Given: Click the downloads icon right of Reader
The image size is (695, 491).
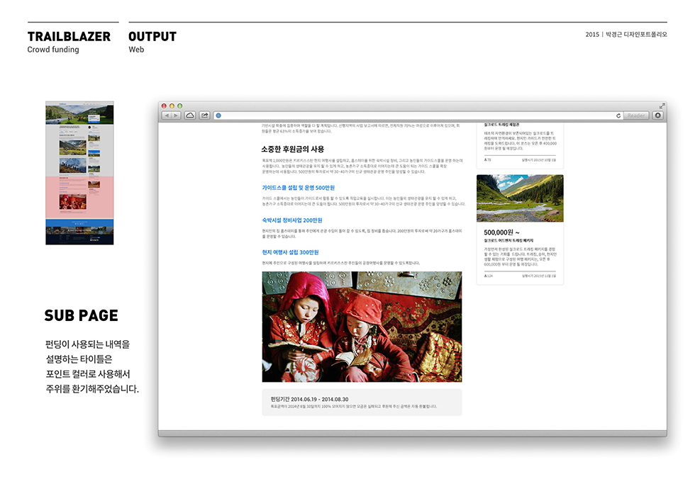Looking at the screenshot, I should click(x=657, y=115).
